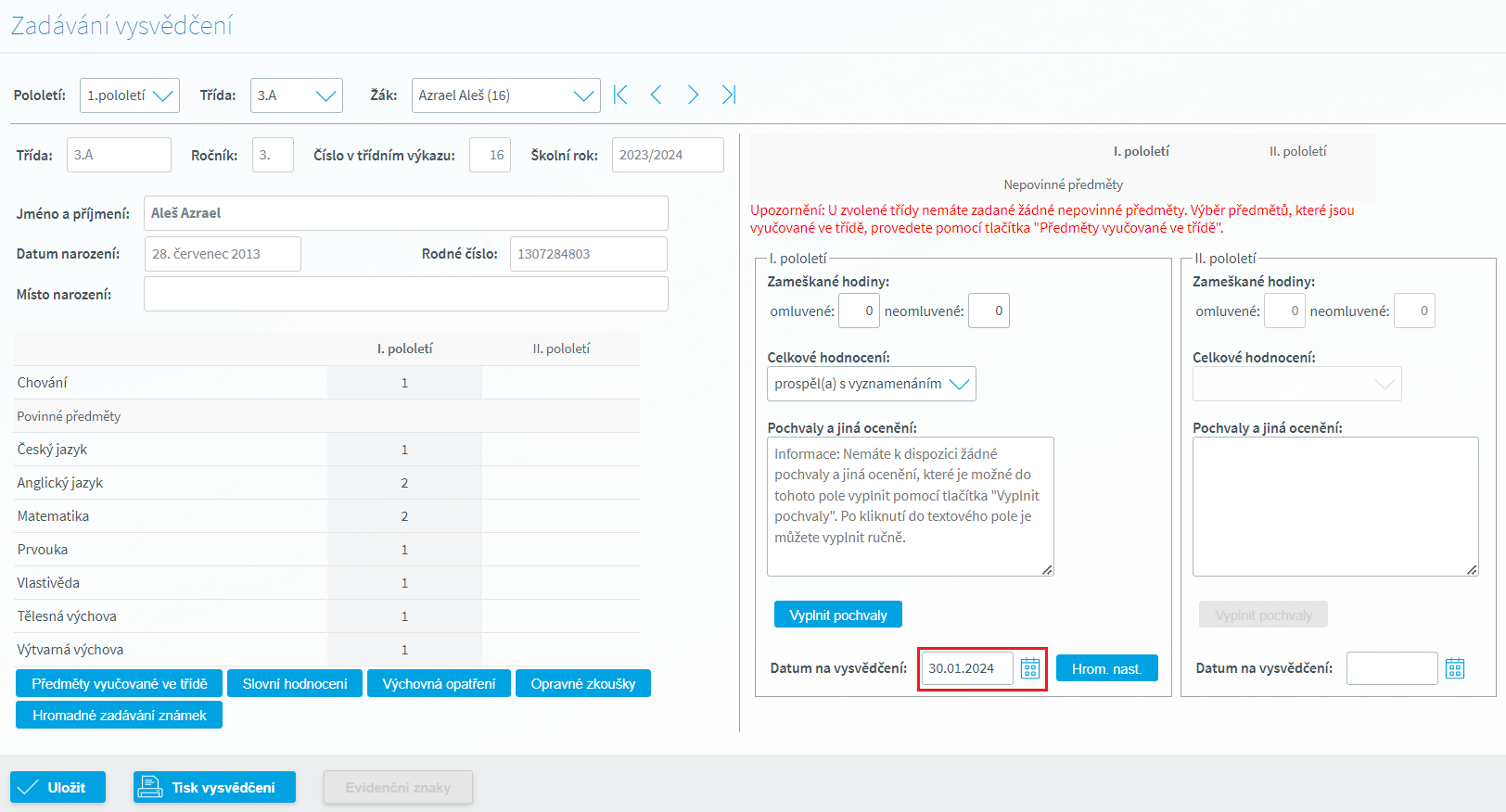Open the Třída 3.A dropdown

coord(297,95)
